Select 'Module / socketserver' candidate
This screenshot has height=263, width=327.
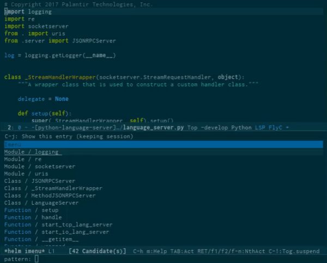pyautogui.click(x=40, y=166)
